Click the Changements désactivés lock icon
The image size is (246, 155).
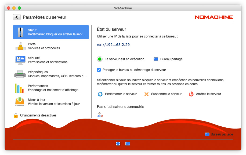(x=16, y=116)
